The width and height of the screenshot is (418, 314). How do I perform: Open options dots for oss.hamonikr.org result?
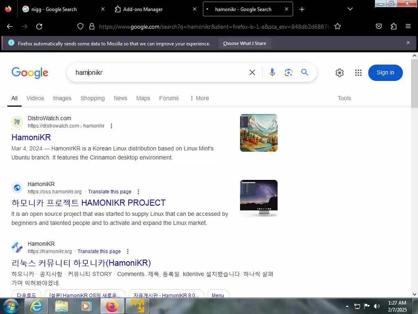pos(138,192)
